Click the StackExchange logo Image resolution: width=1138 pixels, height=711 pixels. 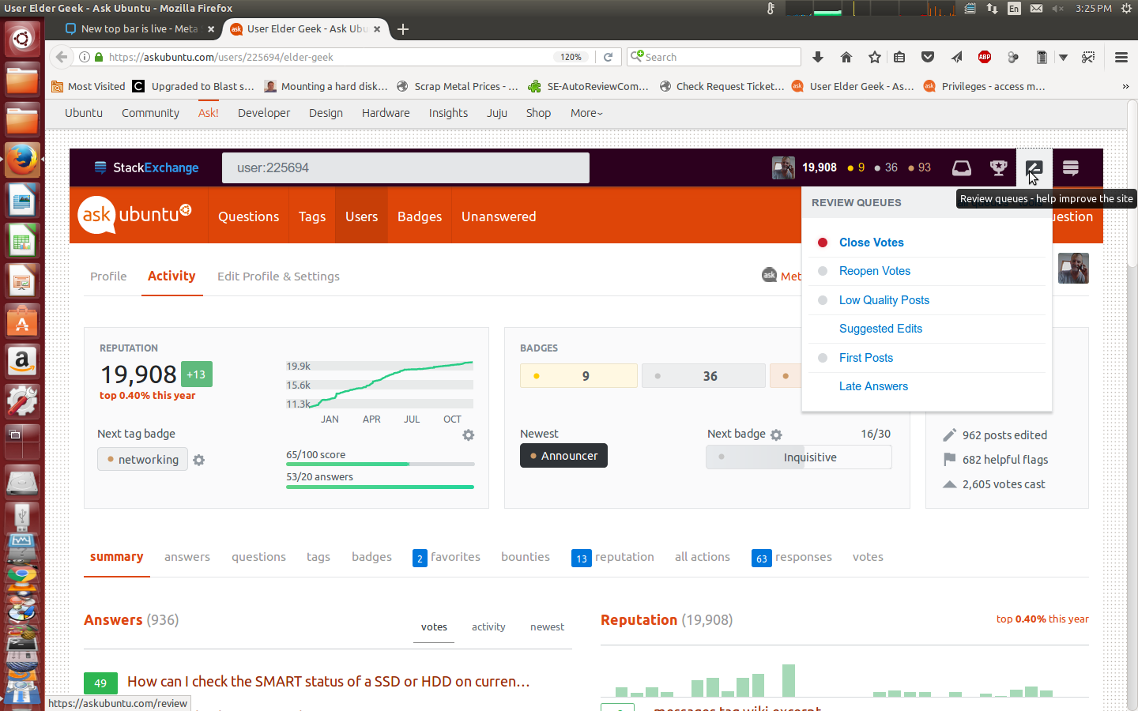pyautogui.click(x=147, y=167)
